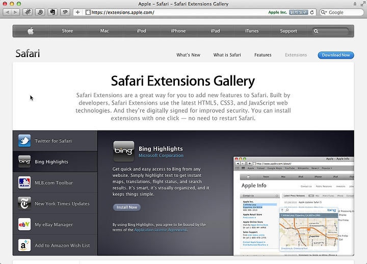
Task: Select the Extensions section link
Action: point(296,55)
